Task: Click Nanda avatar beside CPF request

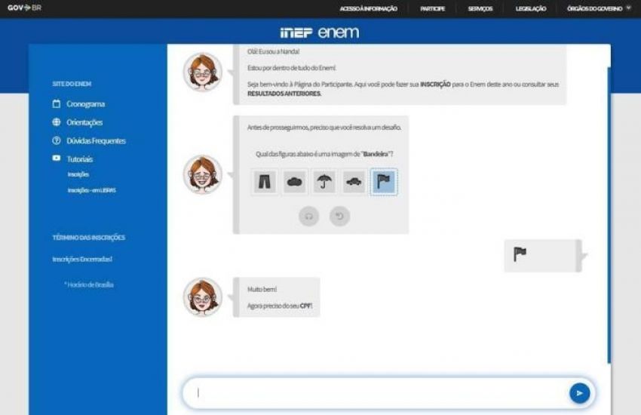Action: (x=202, y=297)
